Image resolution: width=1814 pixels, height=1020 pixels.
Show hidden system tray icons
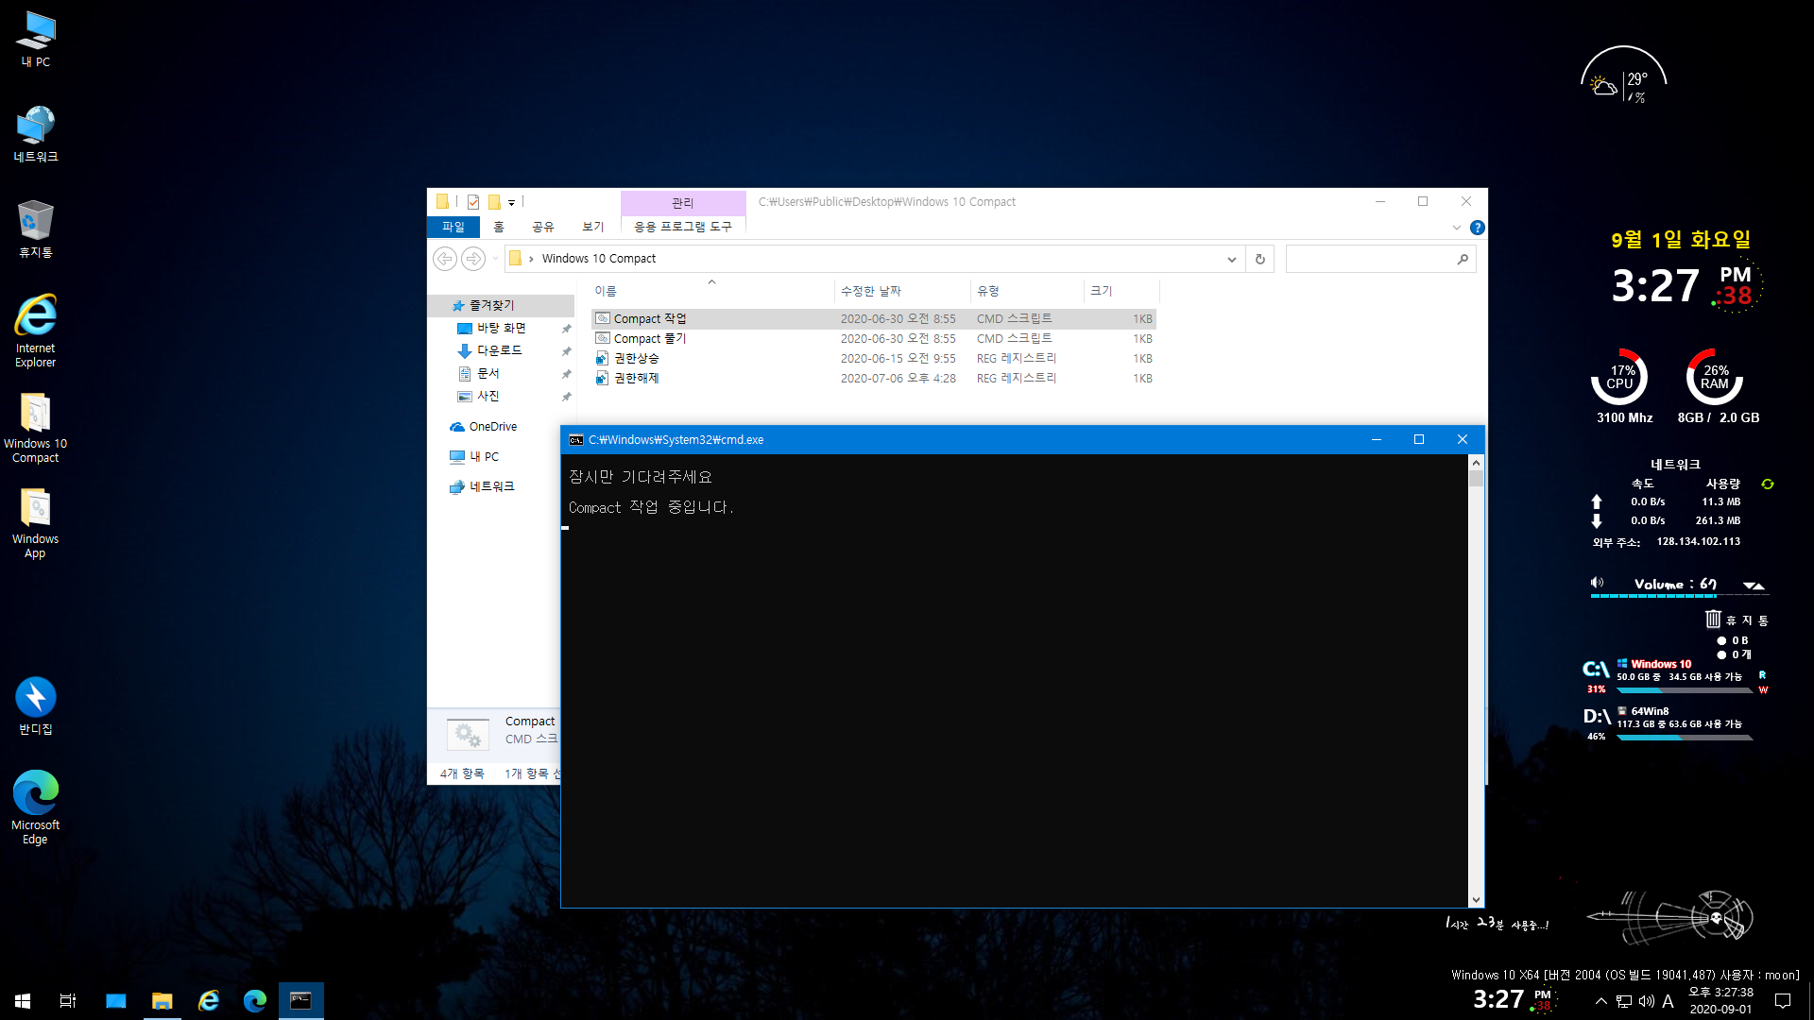[x=1601, y=1001]
